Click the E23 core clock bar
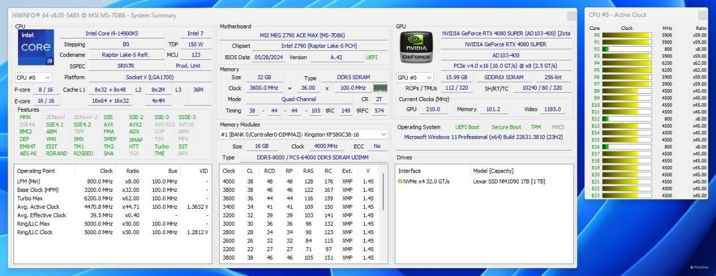 [627, 195]
